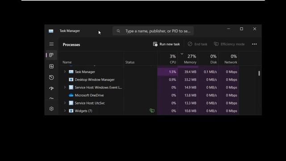Click the End task button
The image size is (286, 161).
click(198, 44)
